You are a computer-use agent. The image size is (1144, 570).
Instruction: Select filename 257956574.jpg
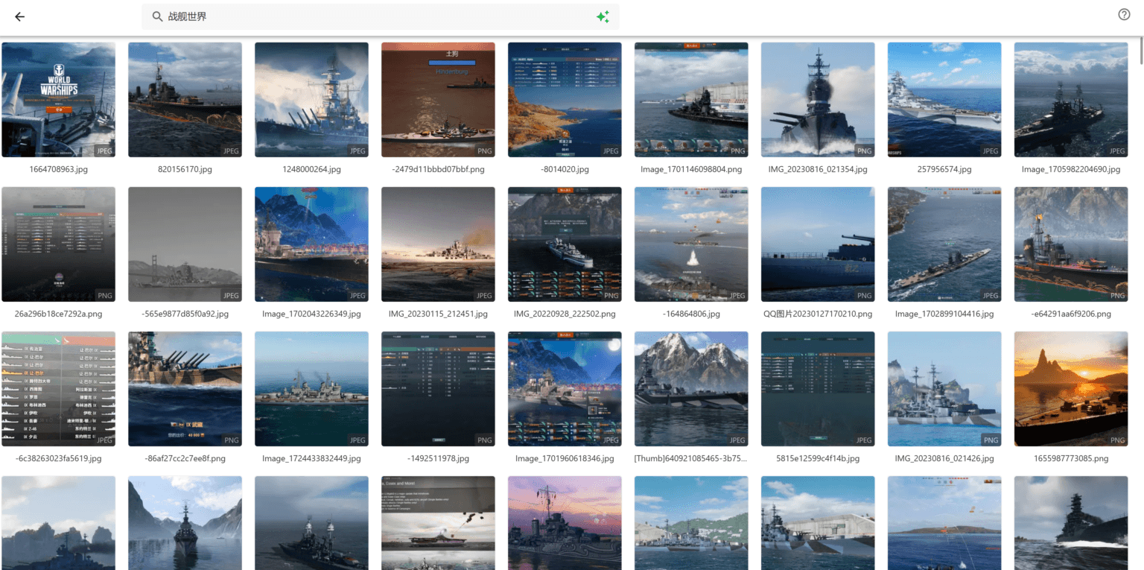[x=944, y=170]
